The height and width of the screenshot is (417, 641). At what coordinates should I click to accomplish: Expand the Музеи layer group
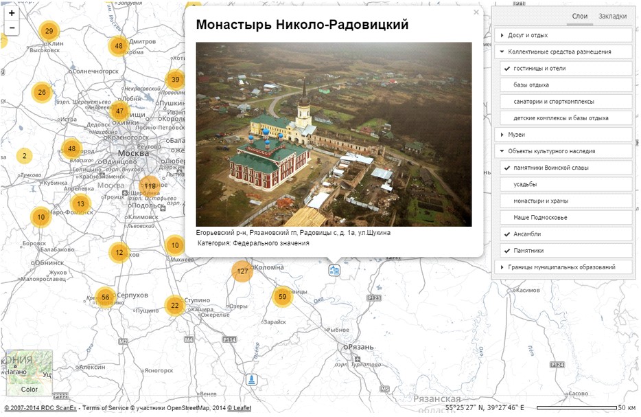(516, 135)
